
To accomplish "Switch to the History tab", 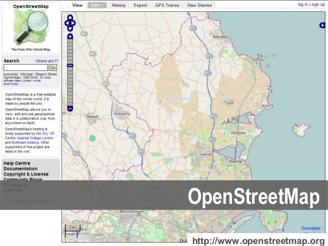I will 118,5.
